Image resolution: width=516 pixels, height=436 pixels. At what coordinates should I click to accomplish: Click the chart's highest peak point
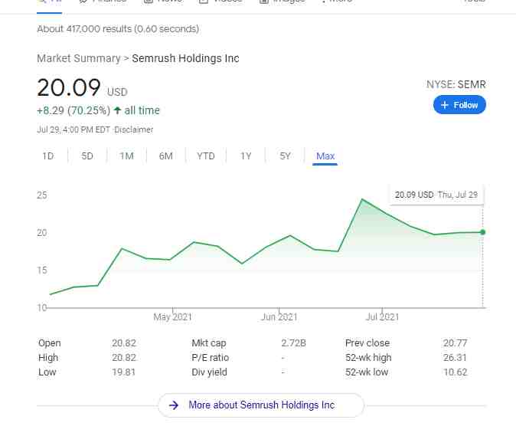[x=362, y=199]
